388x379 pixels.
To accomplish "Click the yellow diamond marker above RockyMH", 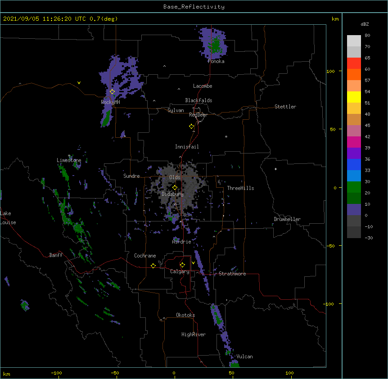I will (112, 92).
